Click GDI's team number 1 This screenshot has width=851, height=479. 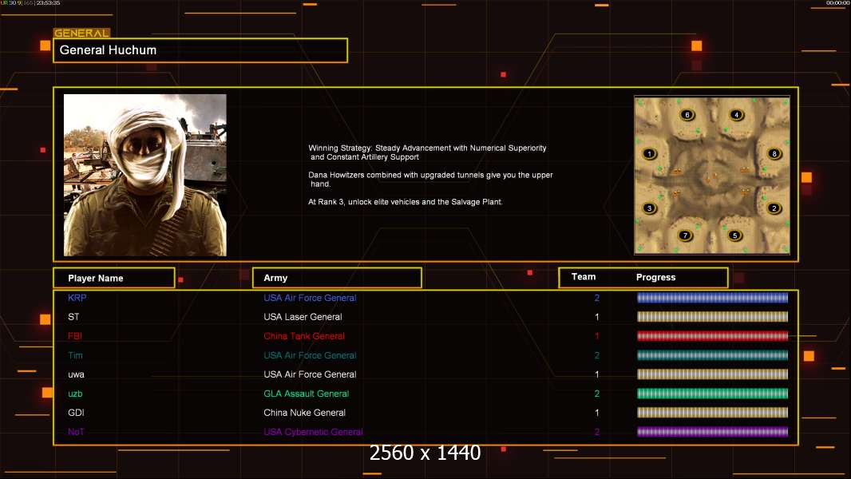tap(597, 413)
